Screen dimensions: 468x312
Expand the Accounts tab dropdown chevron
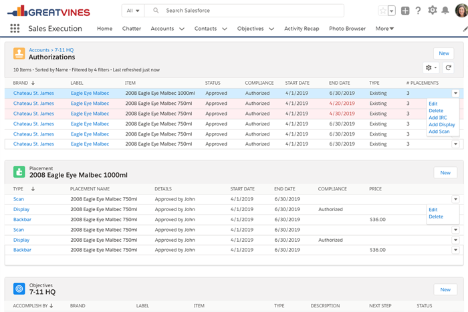181,29
